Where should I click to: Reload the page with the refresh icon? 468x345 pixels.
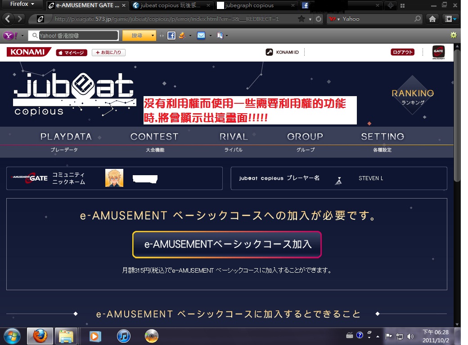tap(319, 19)
